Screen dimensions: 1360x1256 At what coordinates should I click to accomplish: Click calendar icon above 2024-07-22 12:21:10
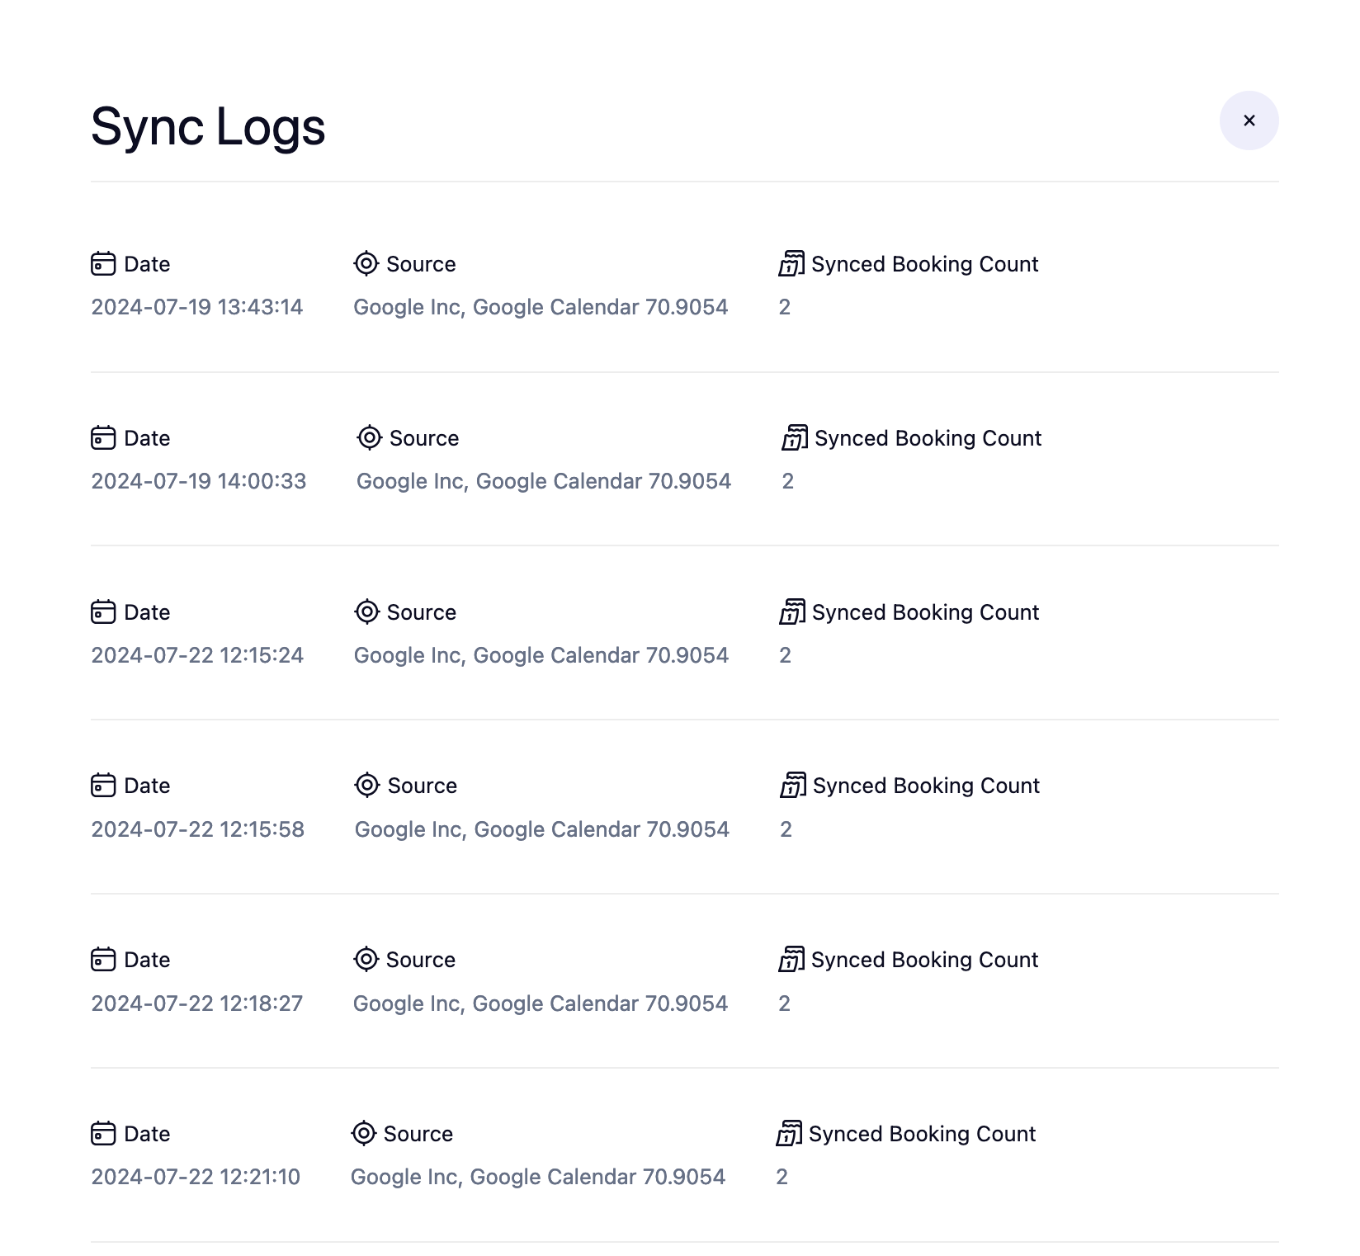[x=103, y=1134]
